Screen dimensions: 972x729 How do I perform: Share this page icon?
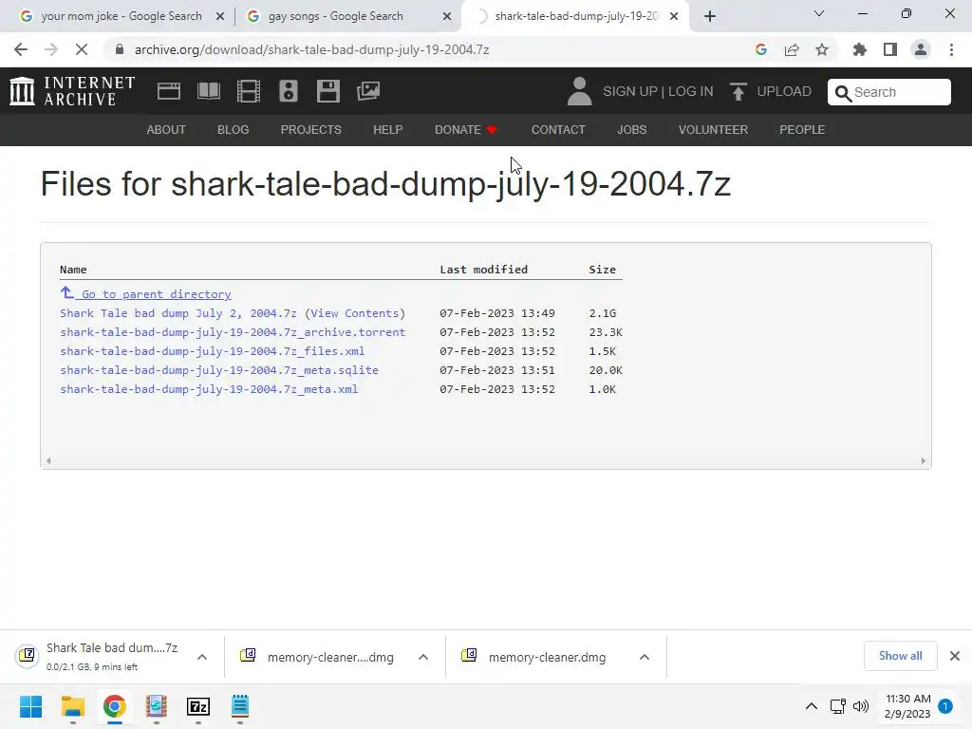tap(792, 49)
